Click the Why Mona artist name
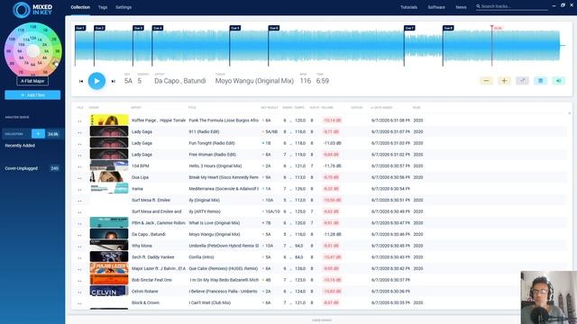This screenshot has height=324, width=577. click(142, 246)
